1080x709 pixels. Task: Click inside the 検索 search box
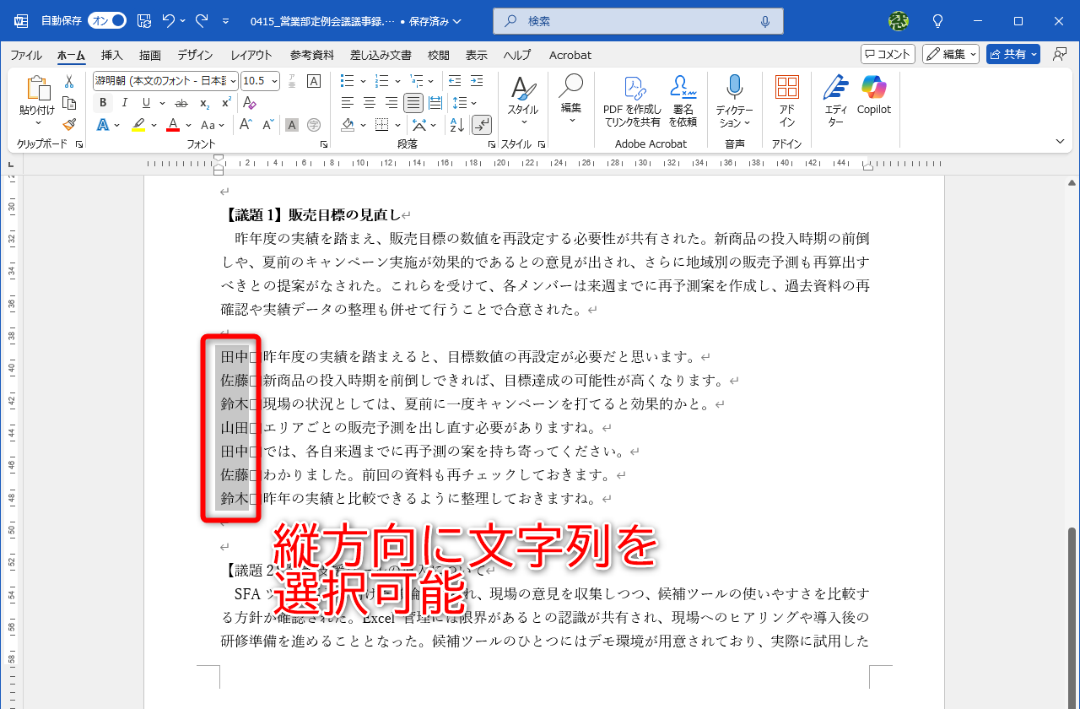point(637,20)
